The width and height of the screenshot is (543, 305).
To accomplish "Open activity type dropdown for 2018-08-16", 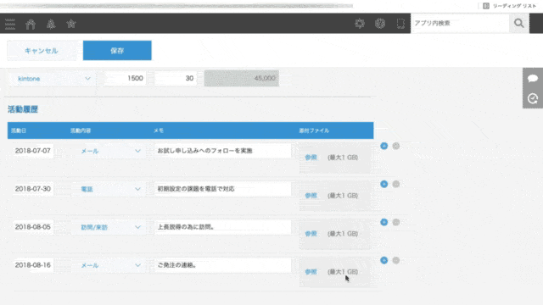I will [x=109, y=265].
